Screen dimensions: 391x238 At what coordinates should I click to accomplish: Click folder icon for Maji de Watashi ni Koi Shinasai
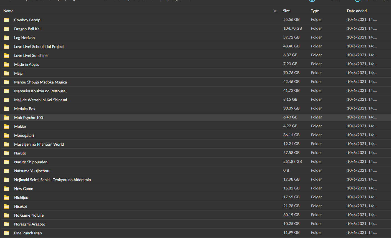pos(6,100)
